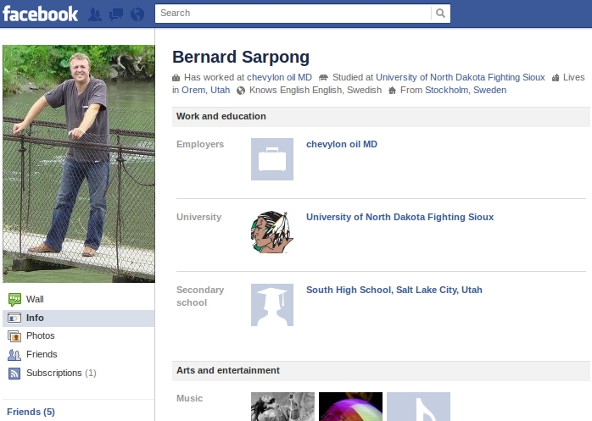Screen dimensions: 592x421
Task: Click chevylon oil MD link in summary line
Action: (279, 77)
